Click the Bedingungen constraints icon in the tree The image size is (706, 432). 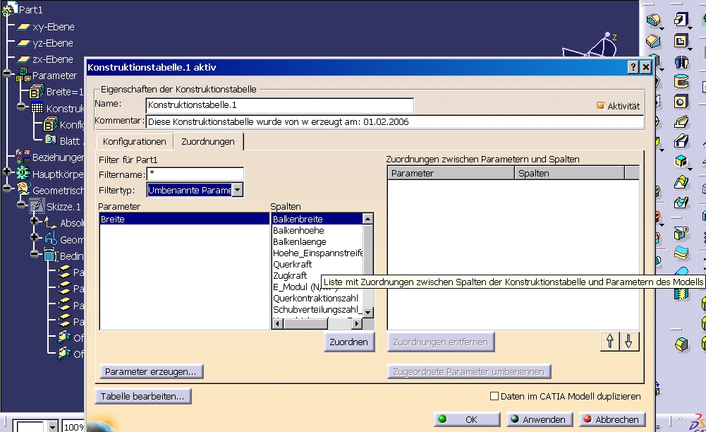click(51, 256)
